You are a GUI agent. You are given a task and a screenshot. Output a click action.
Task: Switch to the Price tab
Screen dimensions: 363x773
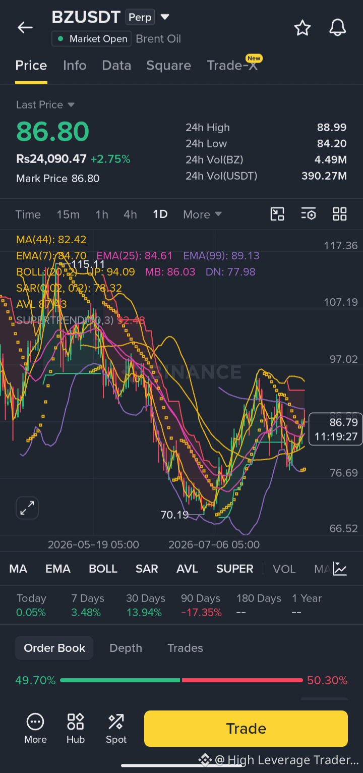[31, 66]
